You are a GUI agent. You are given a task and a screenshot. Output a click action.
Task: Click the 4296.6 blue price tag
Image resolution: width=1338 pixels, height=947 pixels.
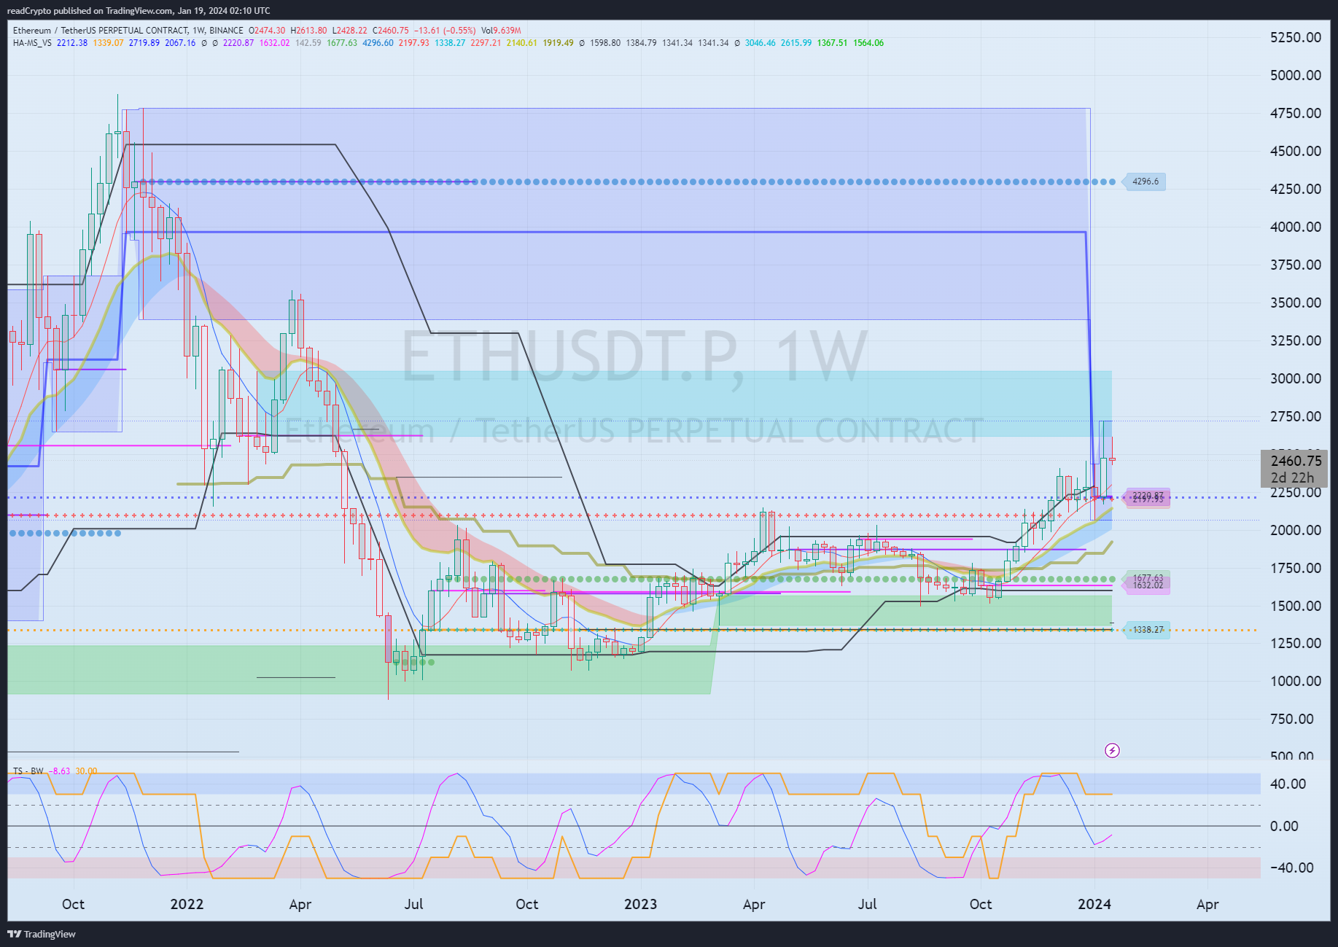coord(1145,182)
